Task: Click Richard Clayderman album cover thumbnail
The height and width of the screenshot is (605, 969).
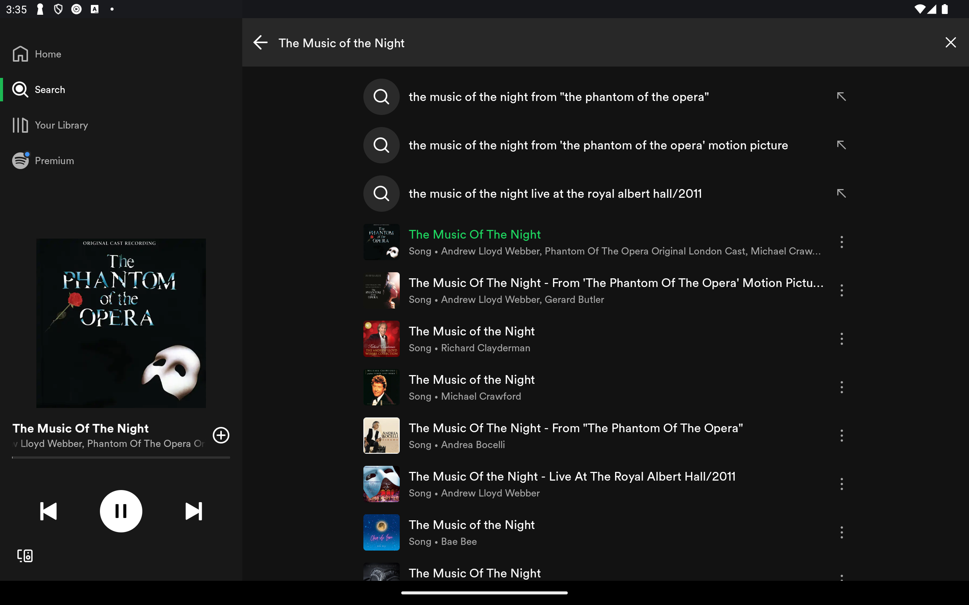Action: pos(381,339)
